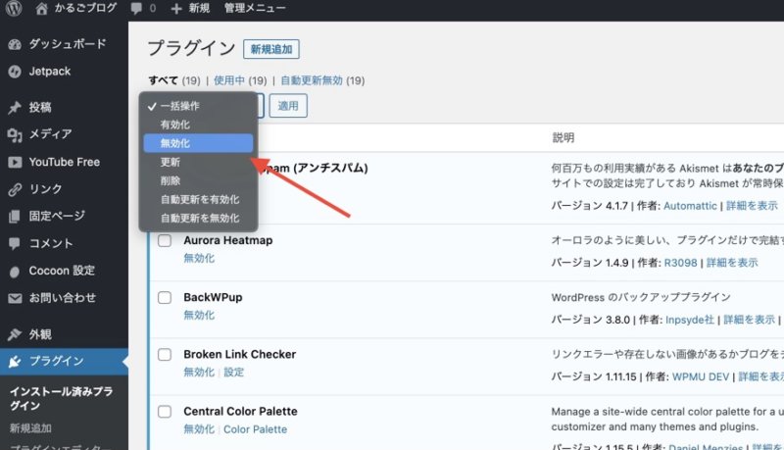
Task: Check the Aurora Heatmap plugin checkbox
Action: tap(165, 240)
